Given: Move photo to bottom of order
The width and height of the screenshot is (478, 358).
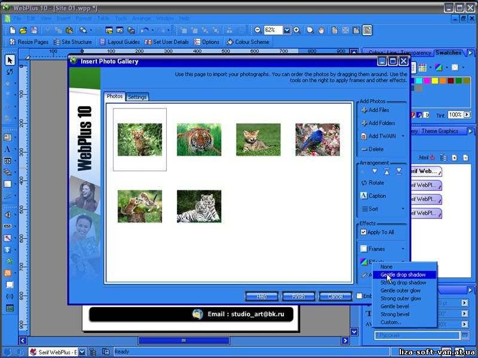Looking at the screenshot, I should pos(399,171).
